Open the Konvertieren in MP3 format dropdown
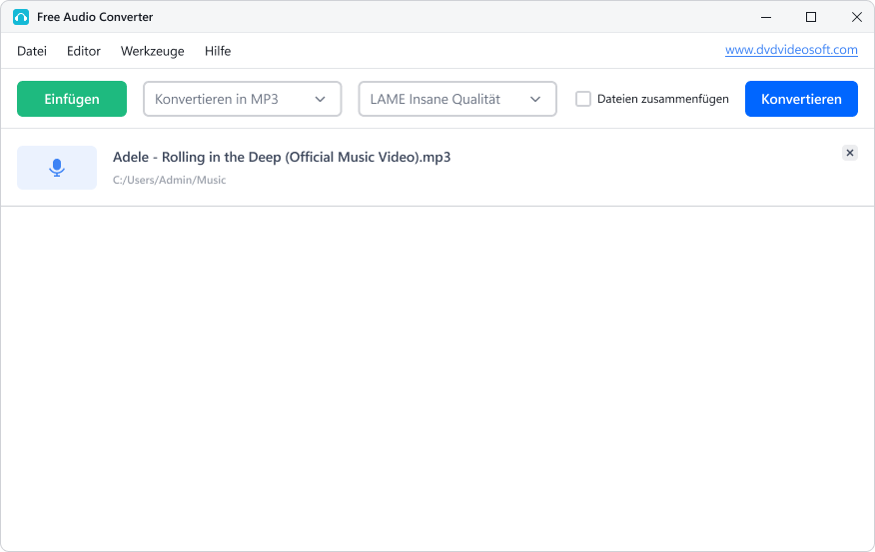Screen dimensions: 875x552 tap(242, 99)
